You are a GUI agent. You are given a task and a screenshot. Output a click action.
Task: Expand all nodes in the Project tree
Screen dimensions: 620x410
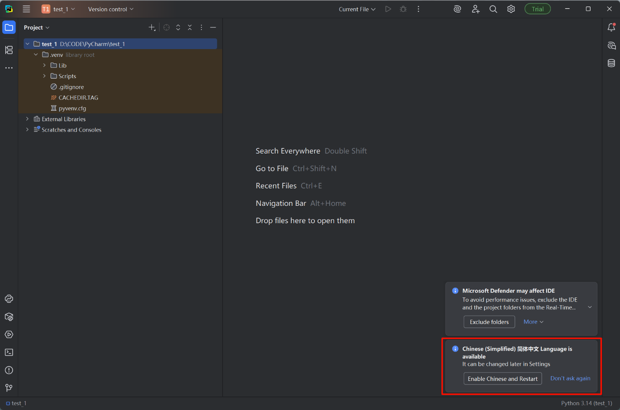[178, 27]
